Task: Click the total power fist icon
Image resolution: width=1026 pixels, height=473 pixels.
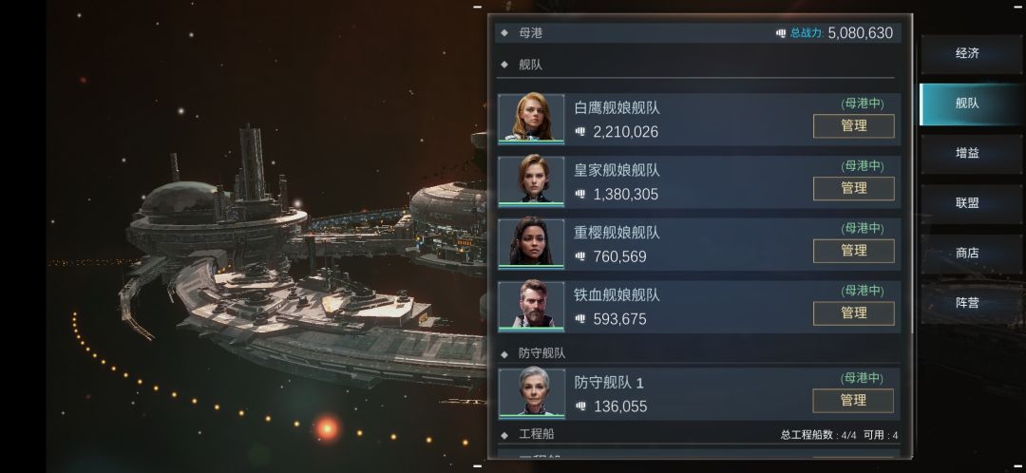Action: [781, 33]
